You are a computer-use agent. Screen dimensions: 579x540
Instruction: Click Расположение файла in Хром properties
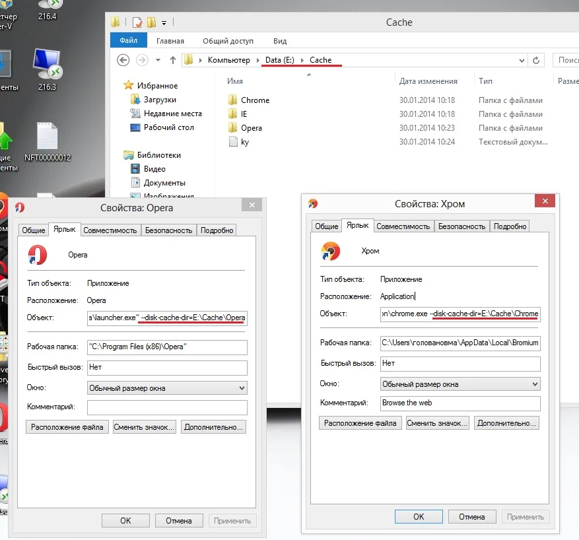(360, 423)
